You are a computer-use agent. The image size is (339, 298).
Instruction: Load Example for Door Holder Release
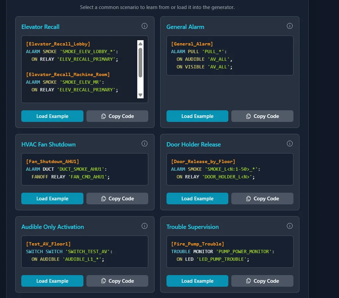point(197,198)
